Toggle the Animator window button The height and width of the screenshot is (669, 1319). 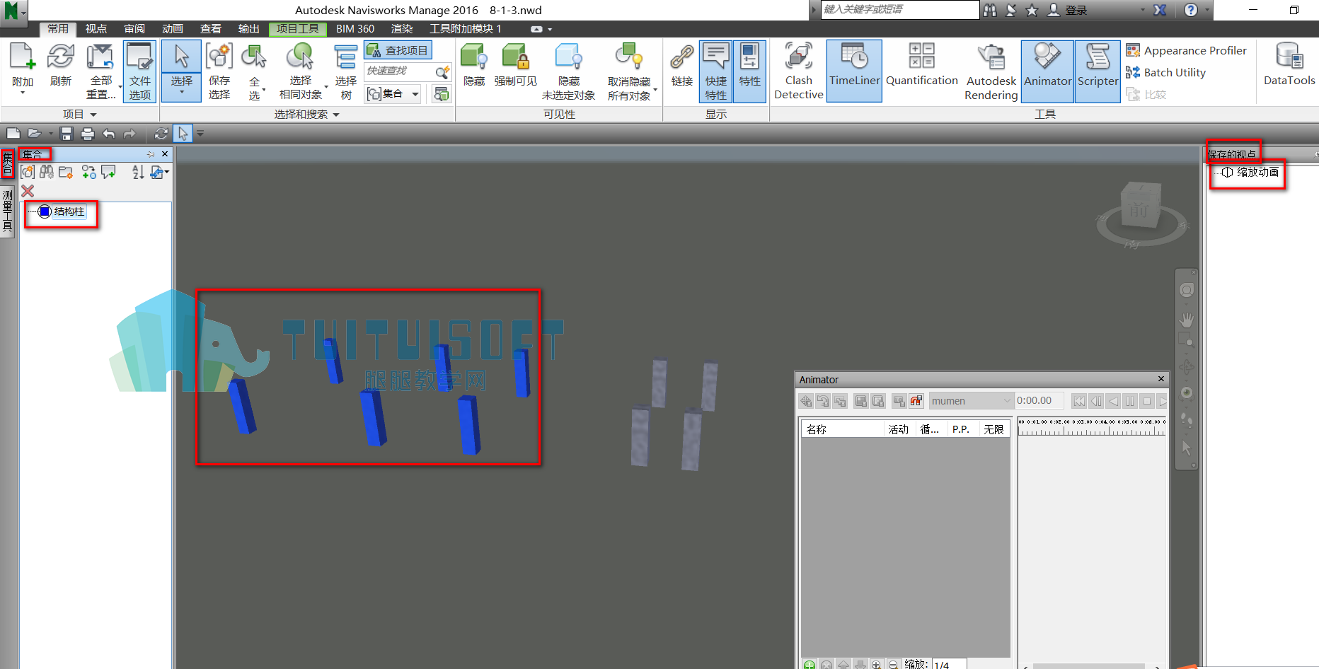(x=1047, y=71)
